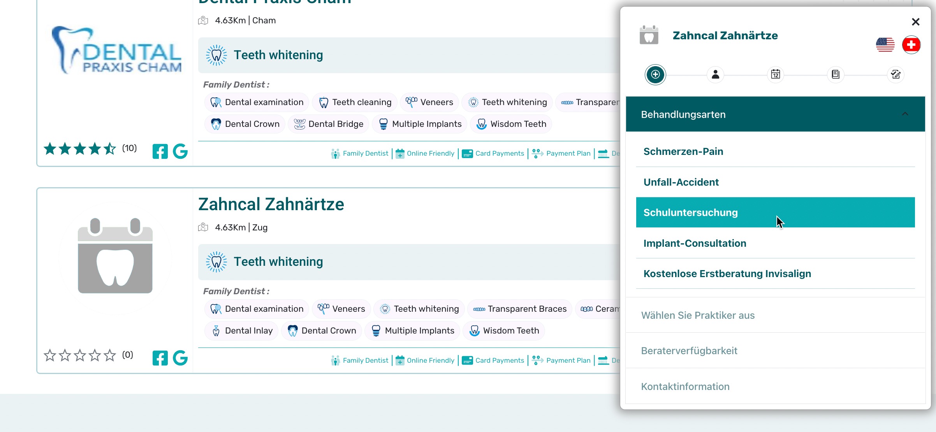Pick Teeth whitening tag under Dental Praxis Cham
936x432 pixels.
point(507,102)
